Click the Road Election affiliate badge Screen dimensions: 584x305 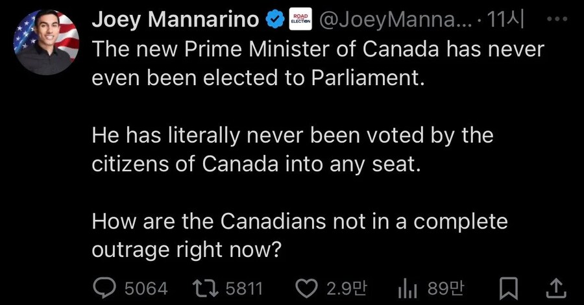pos(299,21)
